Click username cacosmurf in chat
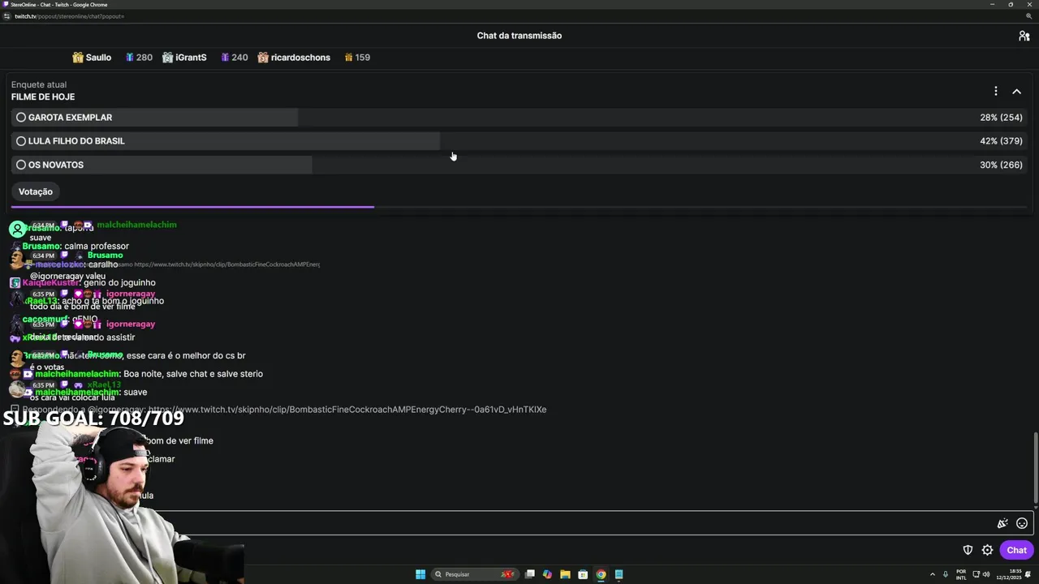 click(46, 319)
